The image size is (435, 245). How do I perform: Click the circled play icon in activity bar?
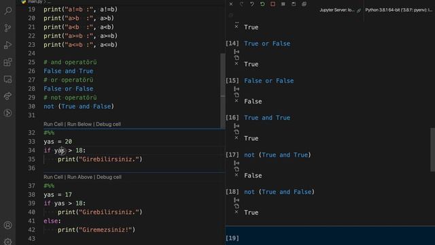pyautogui.click(x=7, y=113)
